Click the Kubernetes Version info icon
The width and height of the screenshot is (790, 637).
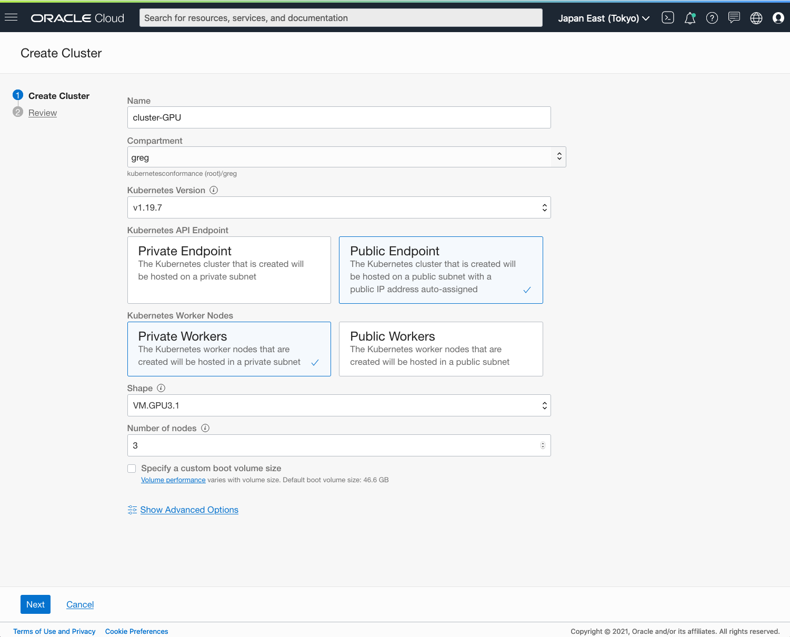click(x=214, y=190)
